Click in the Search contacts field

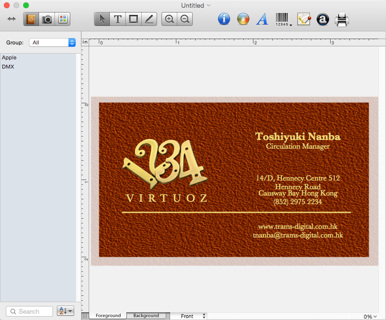[x=29, y=311]
